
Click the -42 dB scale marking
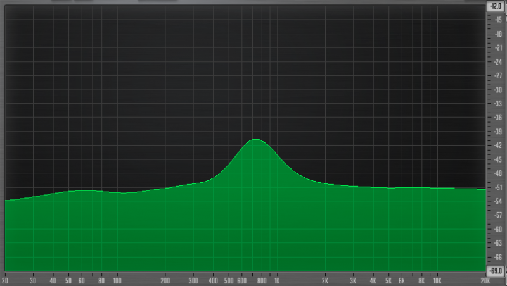498,146
